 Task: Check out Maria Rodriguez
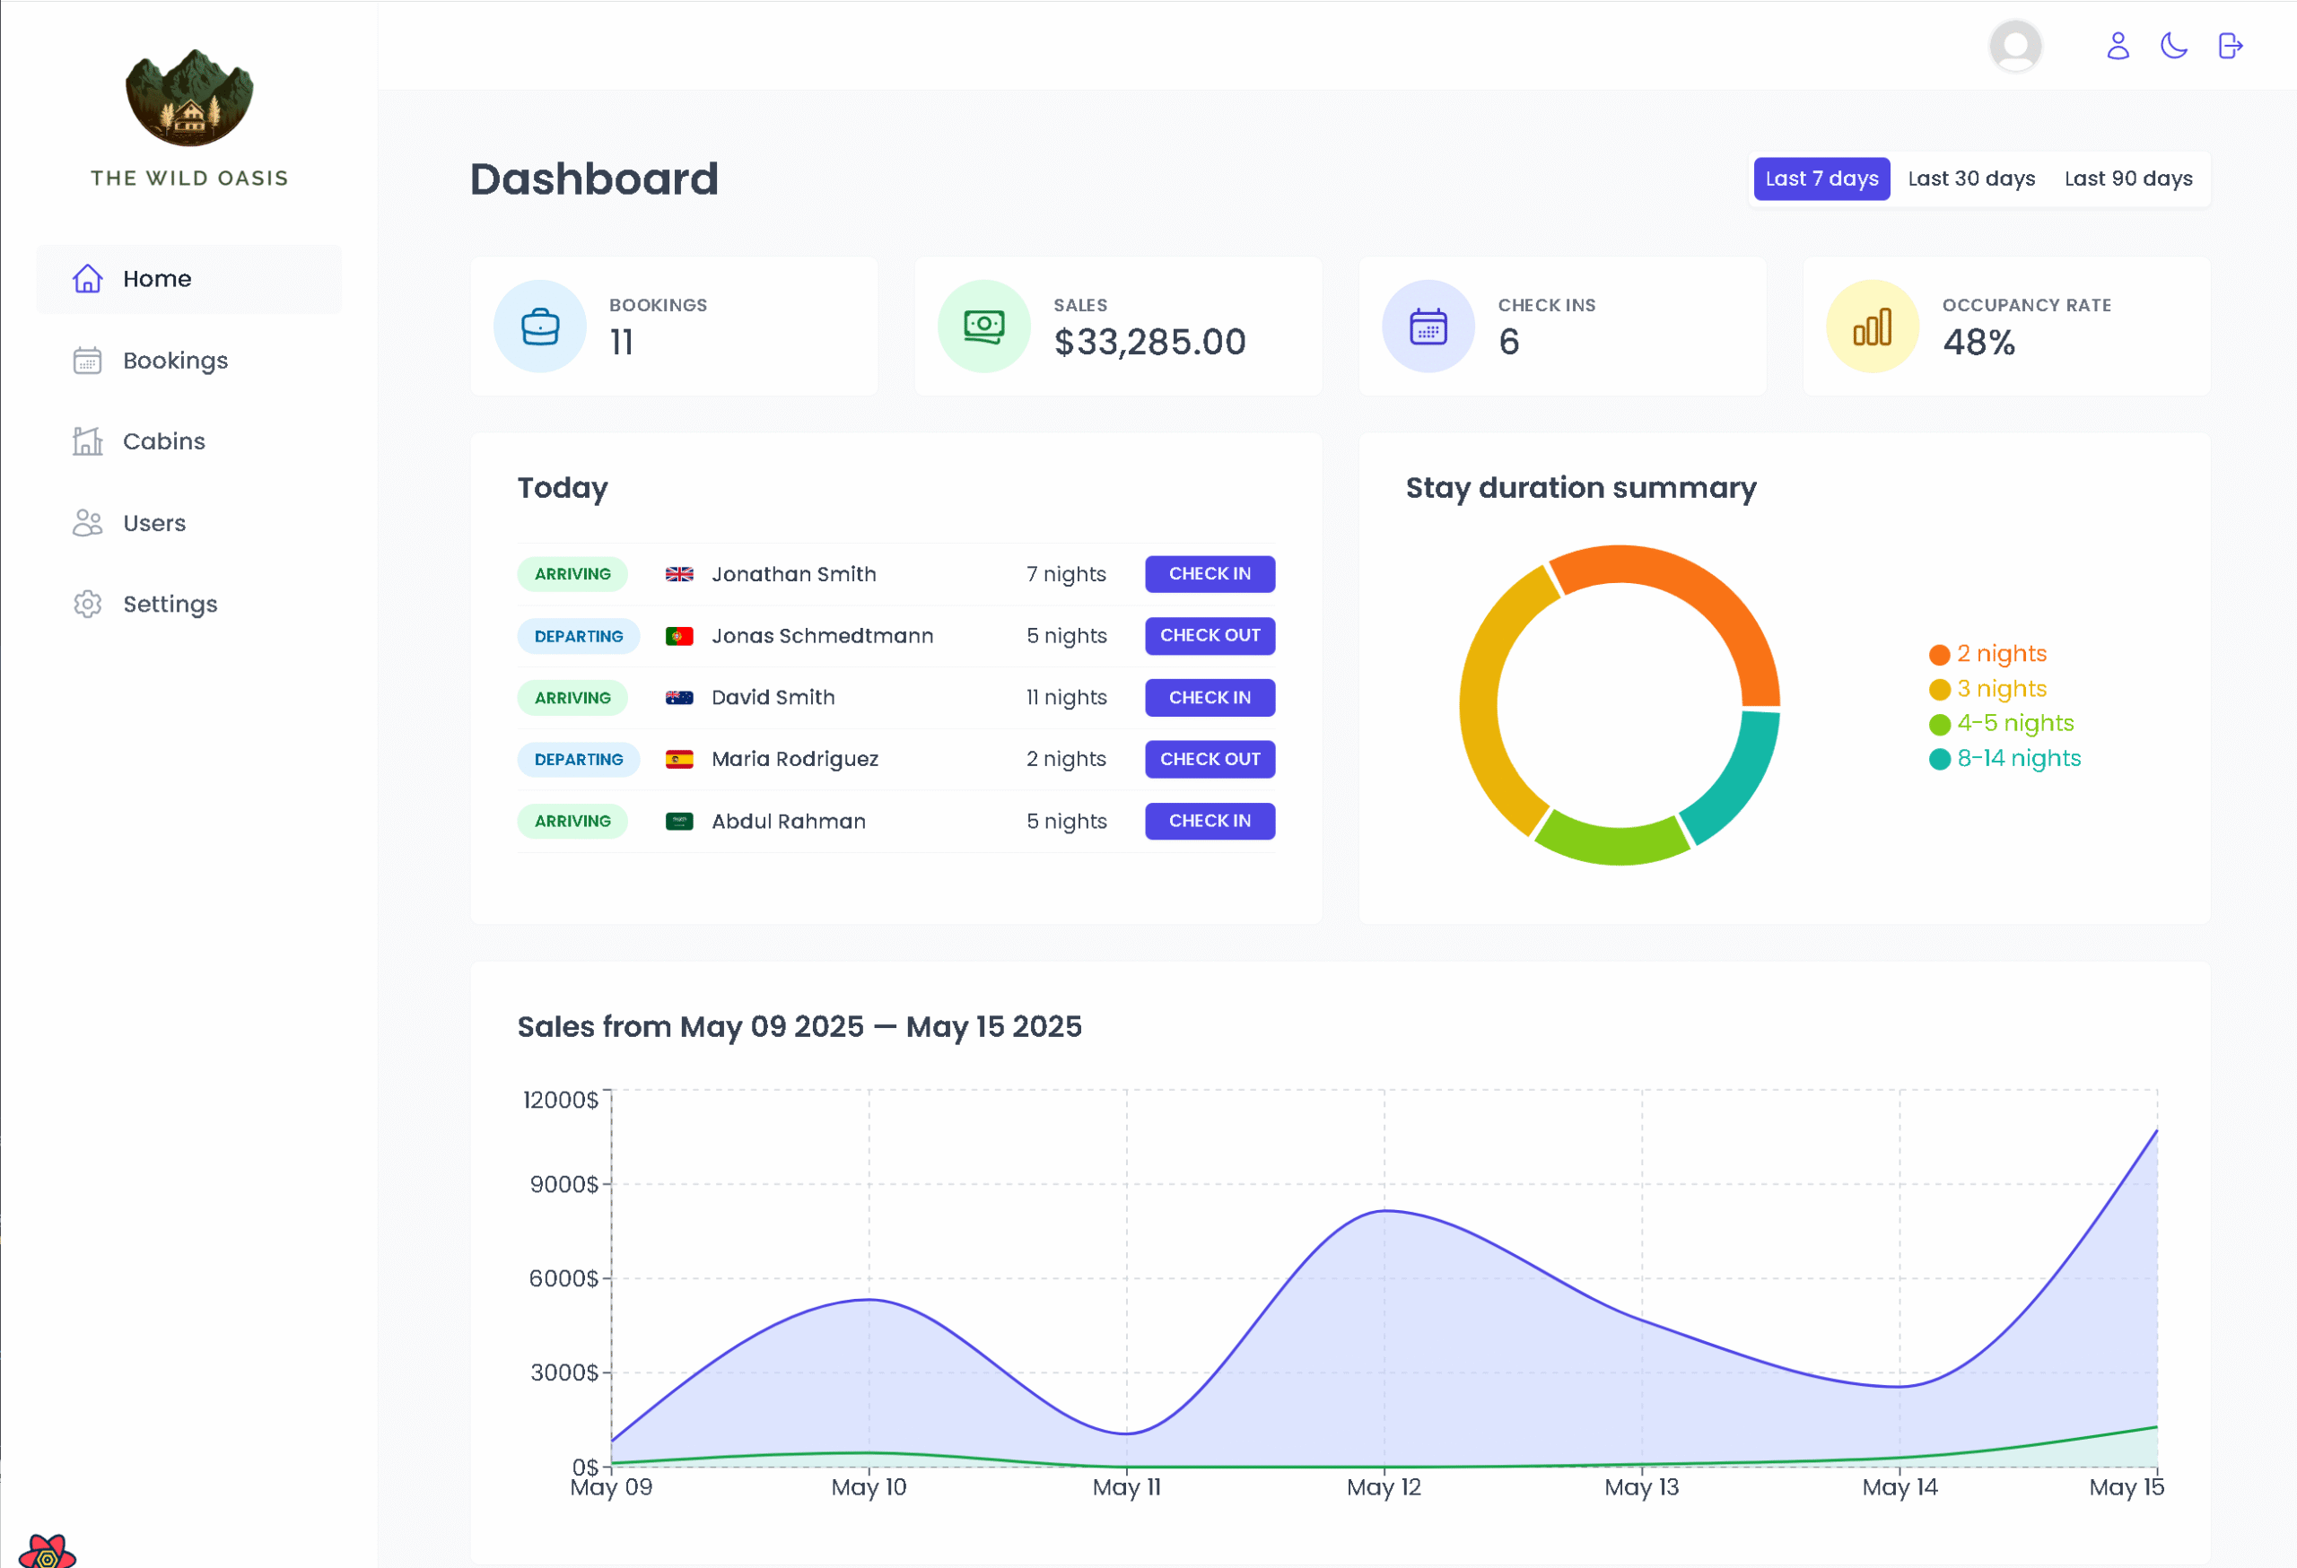click(x=1210, y=759)
